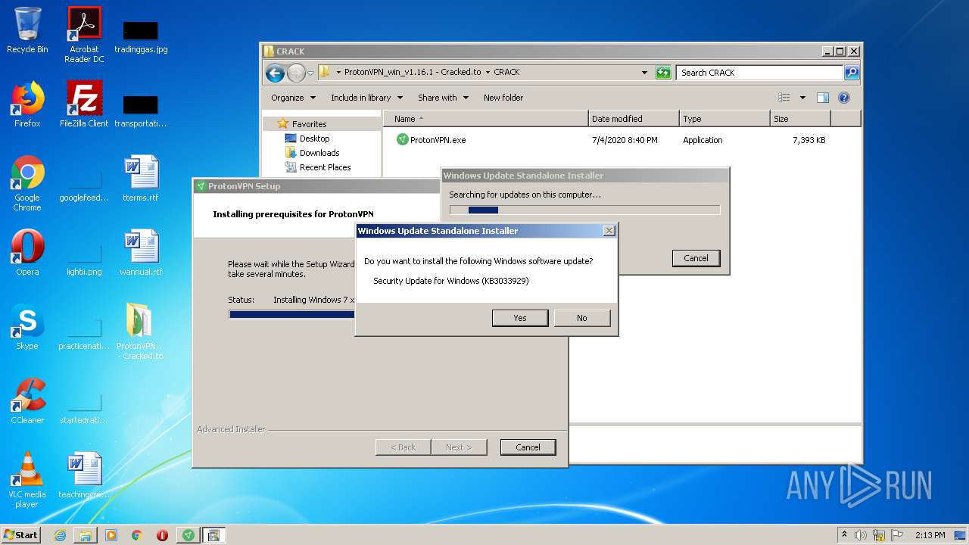Select the ProtonVPN.exe file row

tap(613, 140)
